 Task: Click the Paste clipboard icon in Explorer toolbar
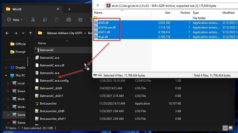point(57,20)
